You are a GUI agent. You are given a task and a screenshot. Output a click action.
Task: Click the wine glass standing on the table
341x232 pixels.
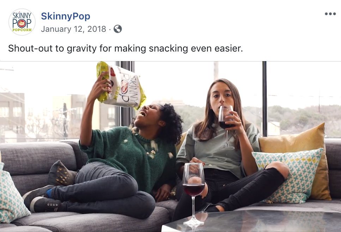pyautogui.click(x=194, y=194)
